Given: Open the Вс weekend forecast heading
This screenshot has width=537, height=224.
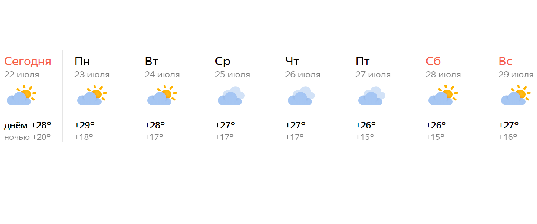Looking at the screenshot, I should 505,62.
